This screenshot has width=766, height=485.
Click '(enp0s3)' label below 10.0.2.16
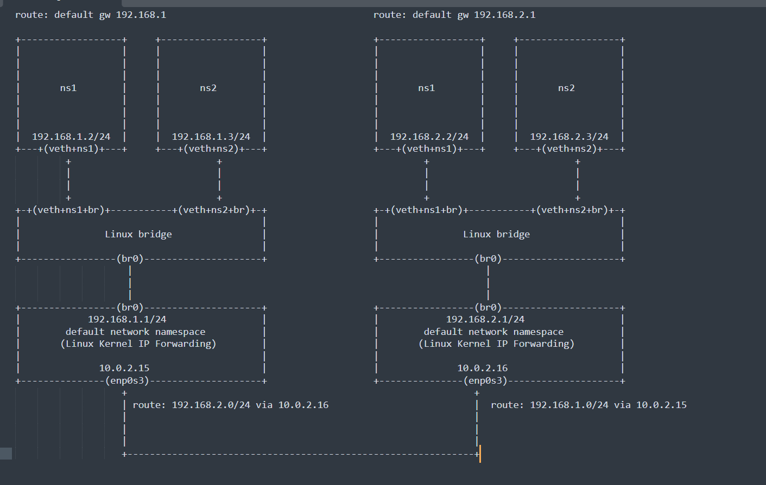point(485,380)
